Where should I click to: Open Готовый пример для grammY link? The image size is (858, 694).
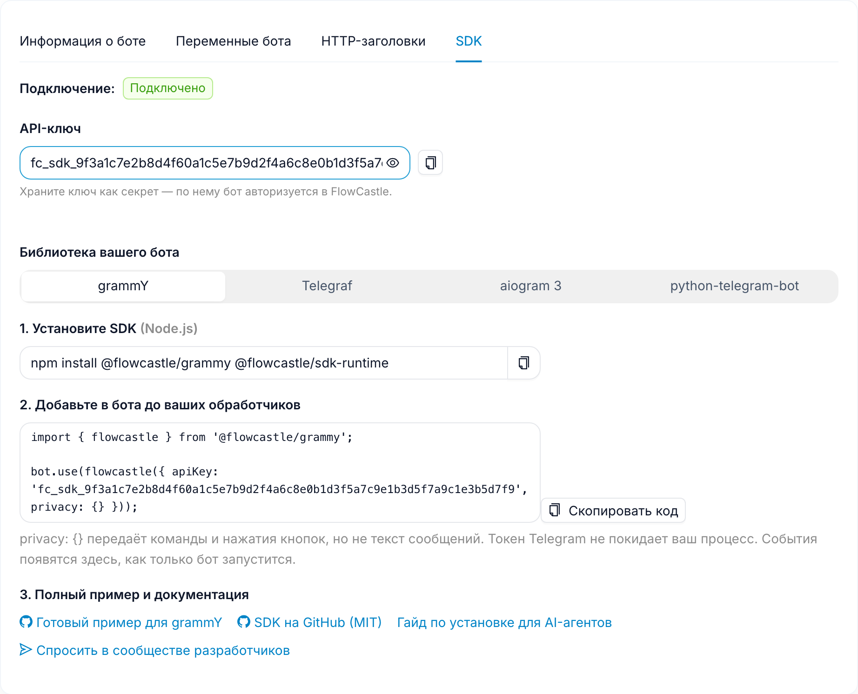(129, 622)
